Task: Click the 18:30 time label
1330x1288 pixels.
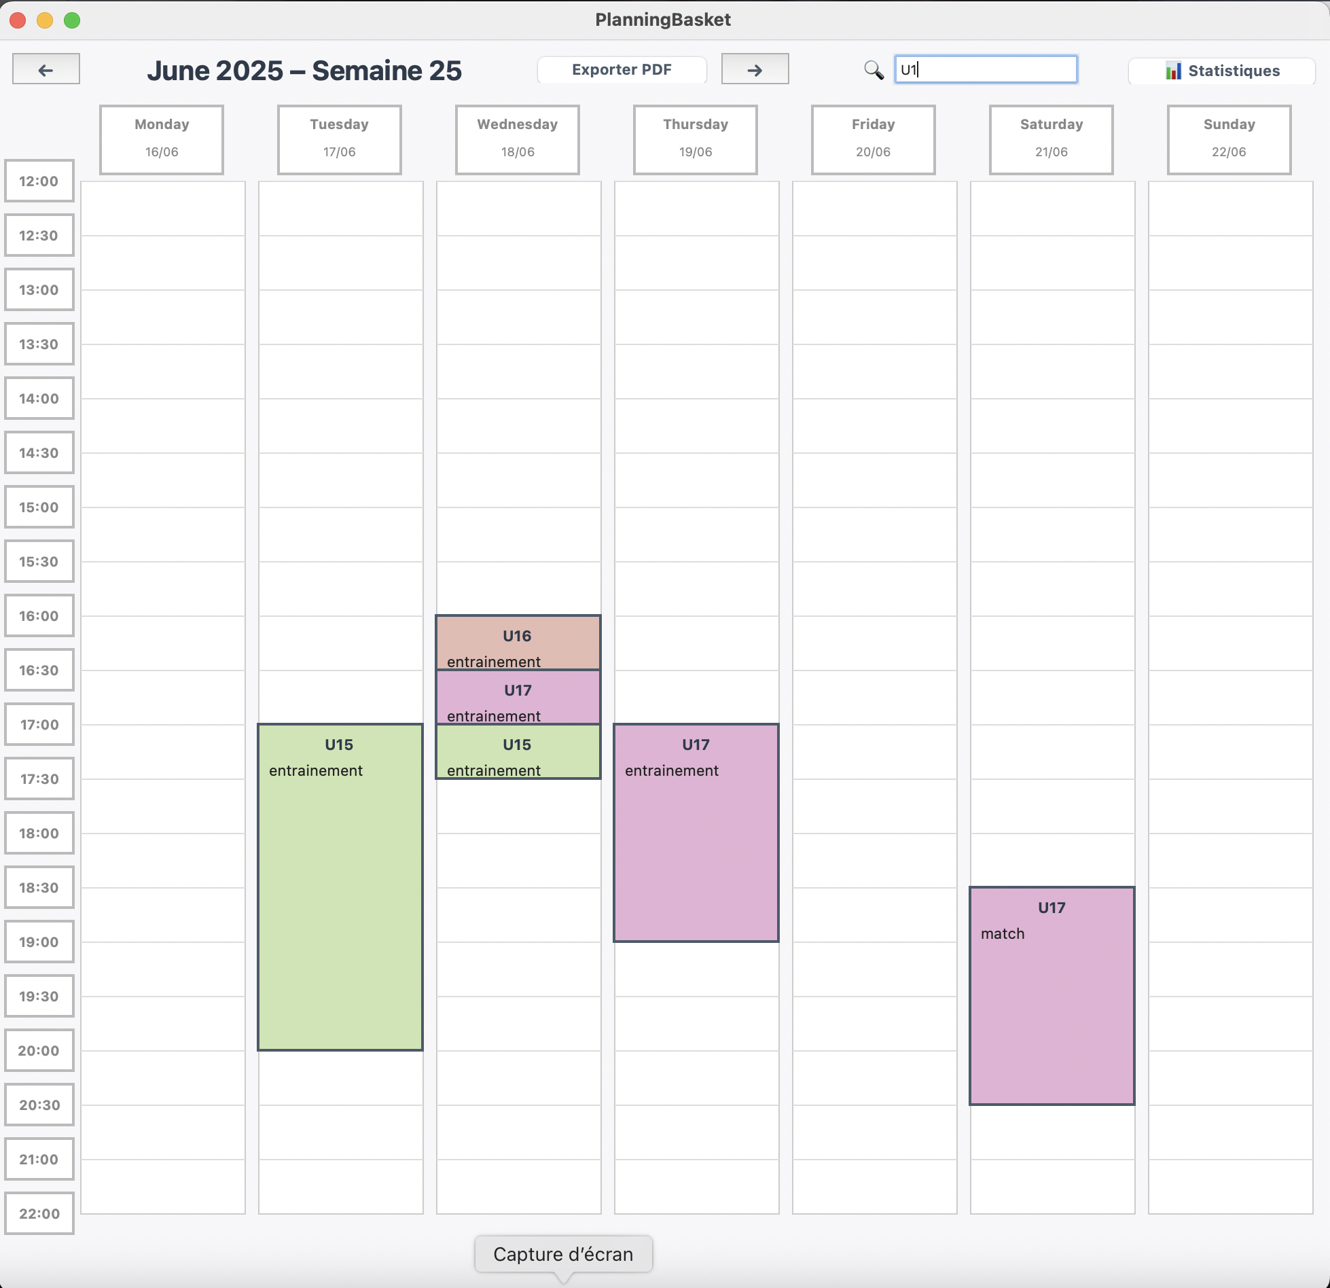Action: [x=39, y=887]
